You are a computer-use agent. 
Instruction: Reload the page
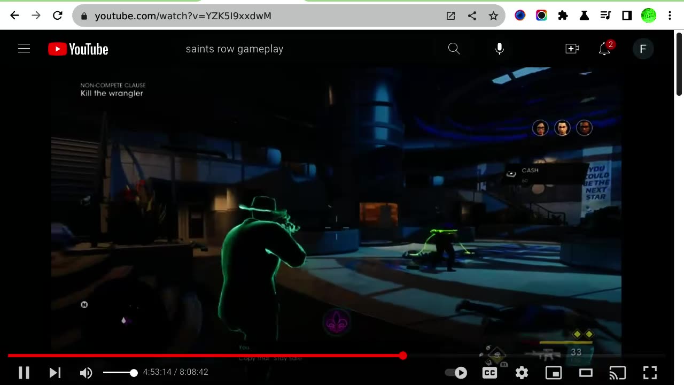(x=58, y=16)
